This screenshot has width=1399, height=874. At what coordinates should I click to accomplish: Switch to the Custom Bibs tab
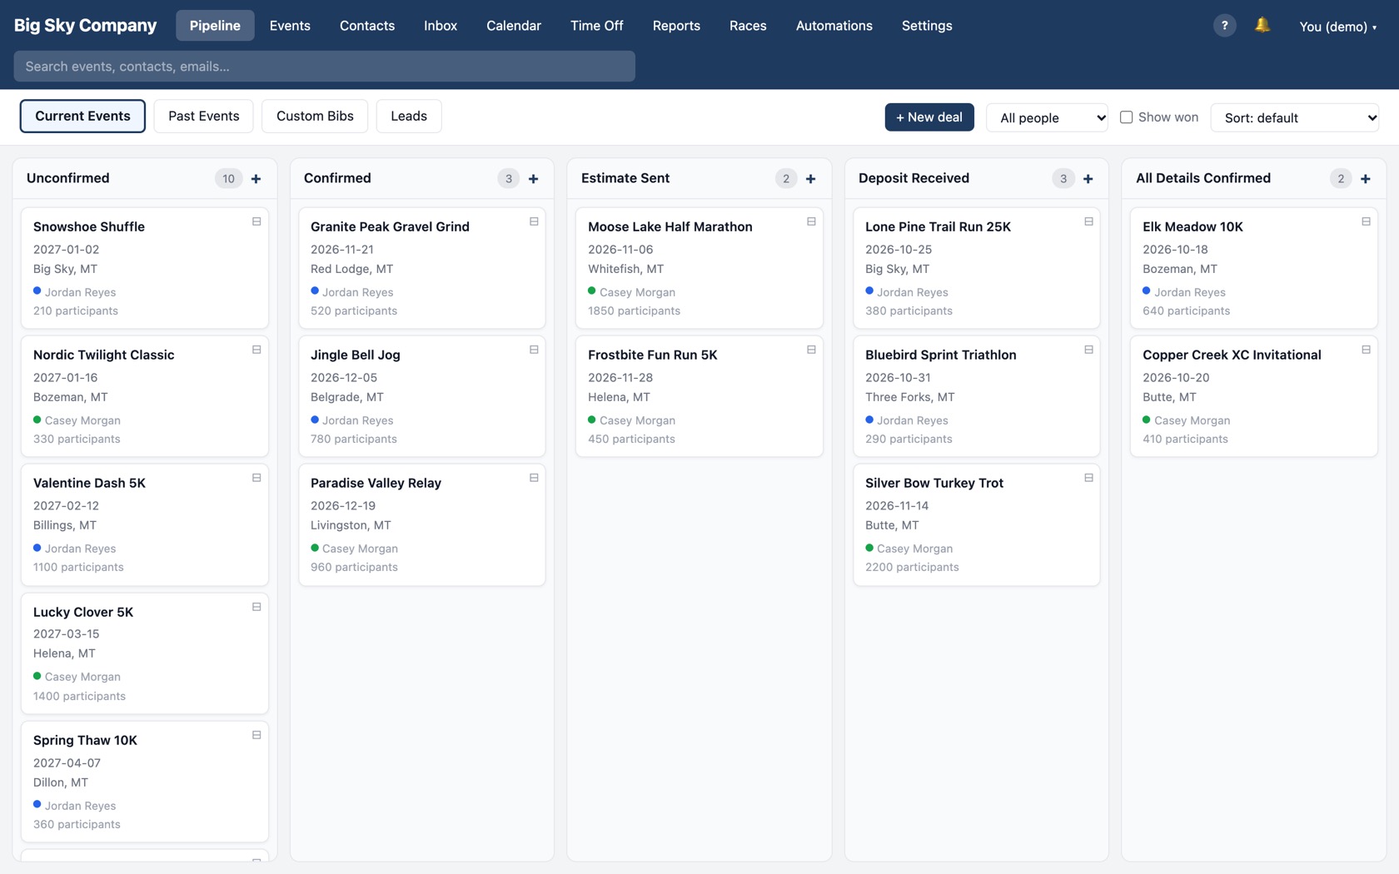tap(315, 116)
